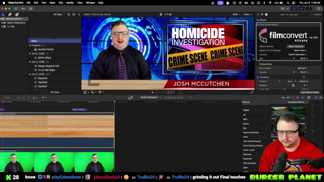Open the enhancement magic wand menu
324x182 pixels.
click(93, 92)
